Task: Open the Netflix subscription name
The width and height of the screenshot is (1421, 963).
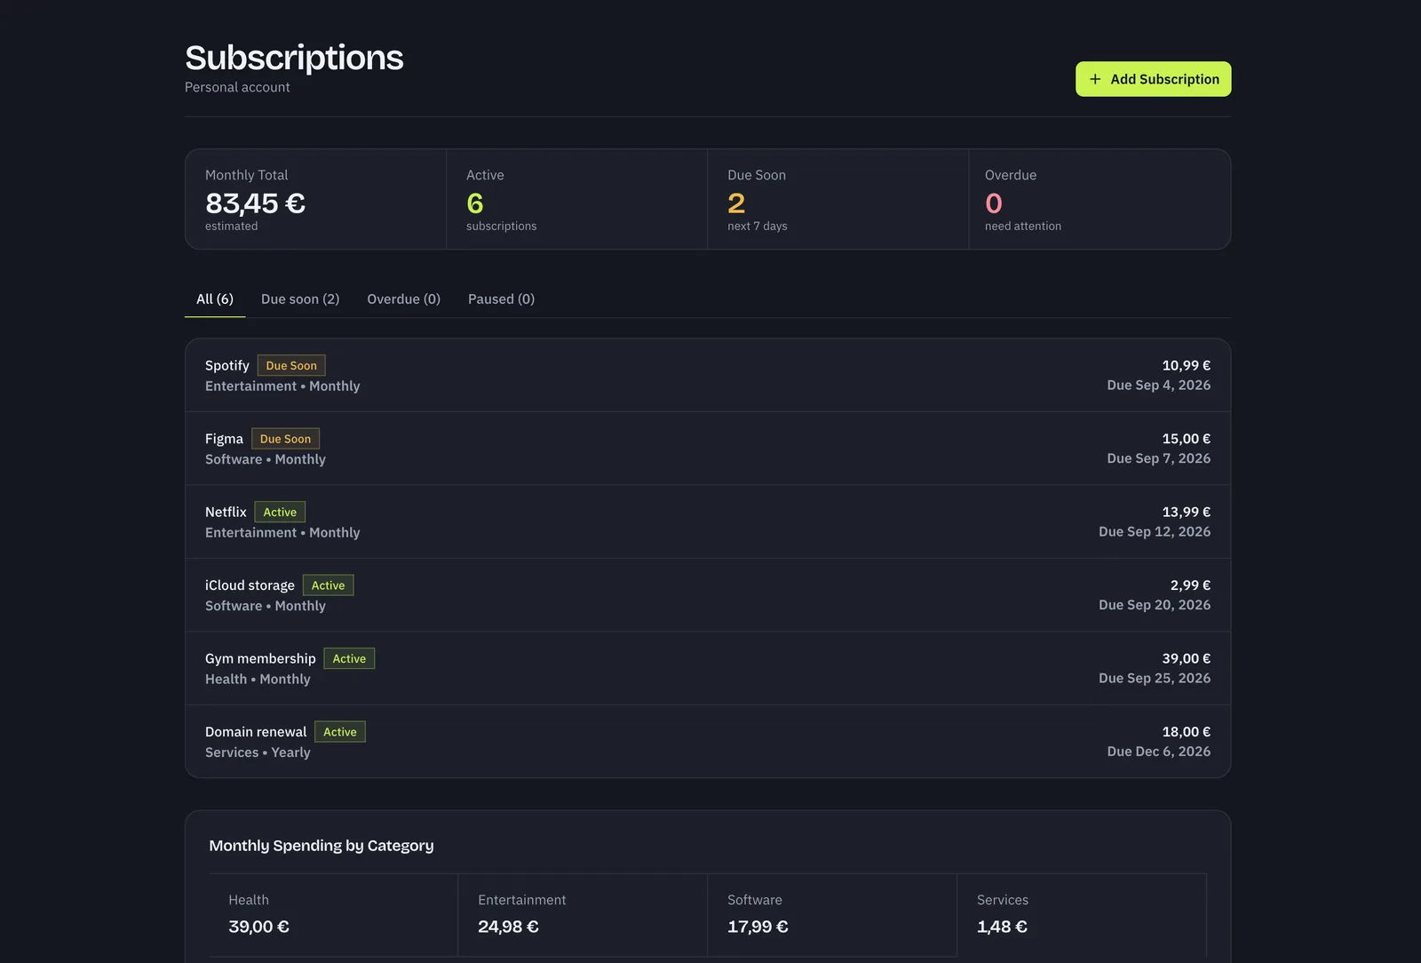Action: pos(226,512)
